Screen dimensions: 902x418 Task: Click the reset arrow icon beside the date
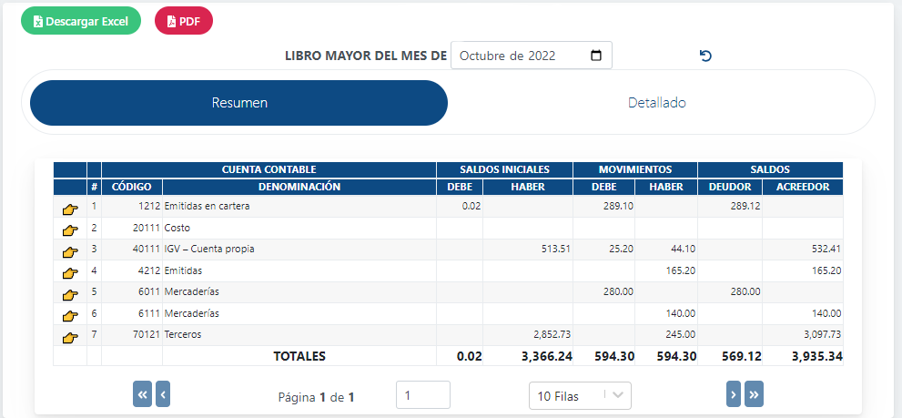coord(705,56)
